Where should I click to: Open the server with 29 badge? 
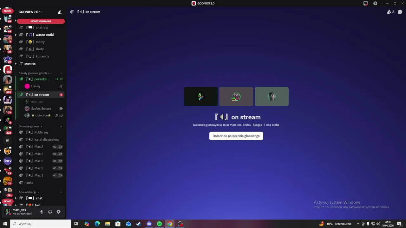[x=8, y=59]
